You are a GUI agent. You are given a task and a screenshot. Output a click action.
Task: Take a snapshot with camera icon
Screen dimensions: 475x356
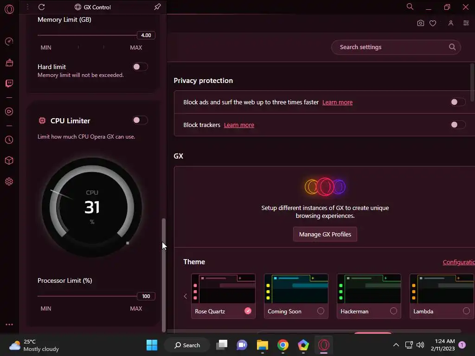(x=420, y=23)
